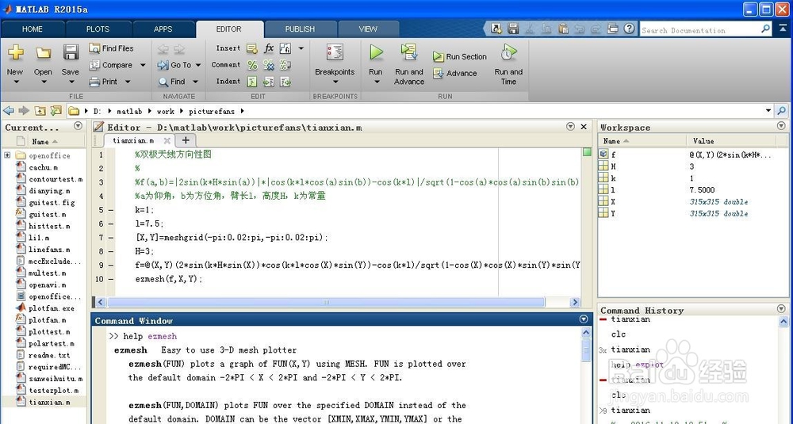Click the switch windows icon in quick access
Viewport: 793px width, 424px height.
click(x=612, y=29)
